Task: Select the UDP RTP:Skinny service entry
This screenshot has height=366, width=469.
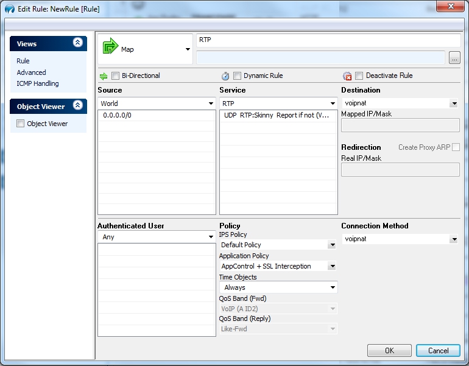Action: pyautogui.click(x=278, y=116)
